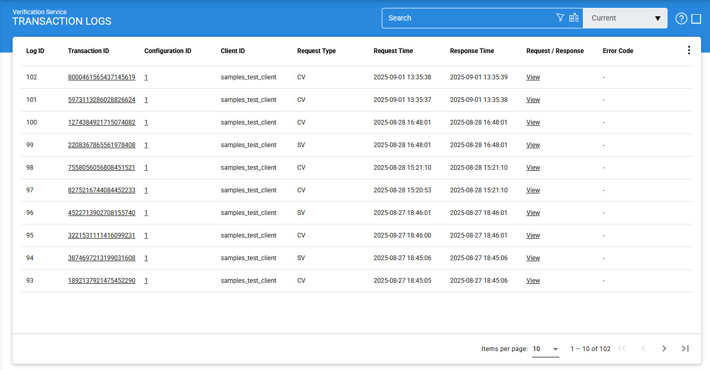Open the help question mark icon
710x370 pixels.
coord(681,19)
